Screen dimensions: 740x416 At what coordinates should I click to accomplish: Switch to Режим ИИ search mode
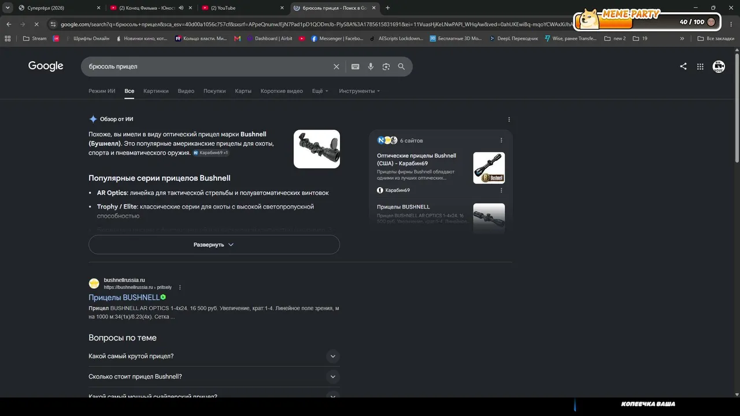pyautogui.click(x=102, y=91)
